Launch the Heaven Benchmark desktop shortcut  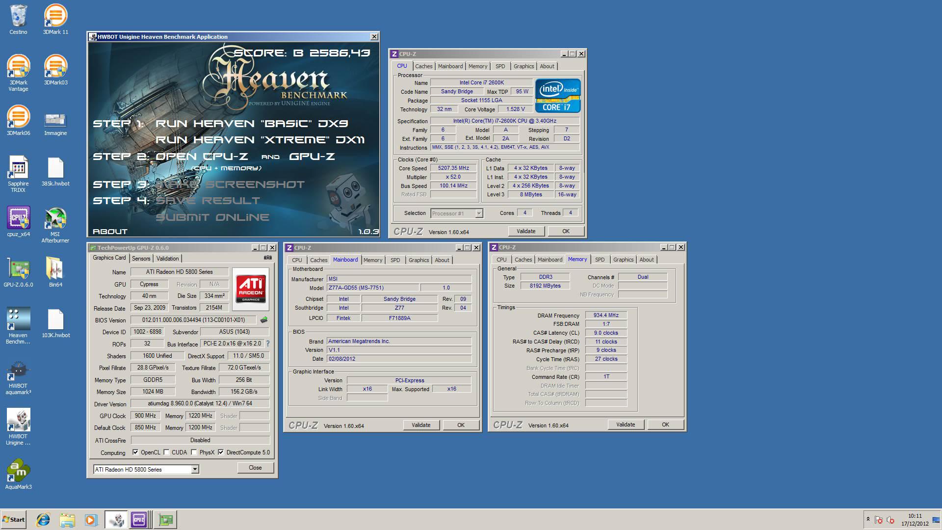[18, 326]
